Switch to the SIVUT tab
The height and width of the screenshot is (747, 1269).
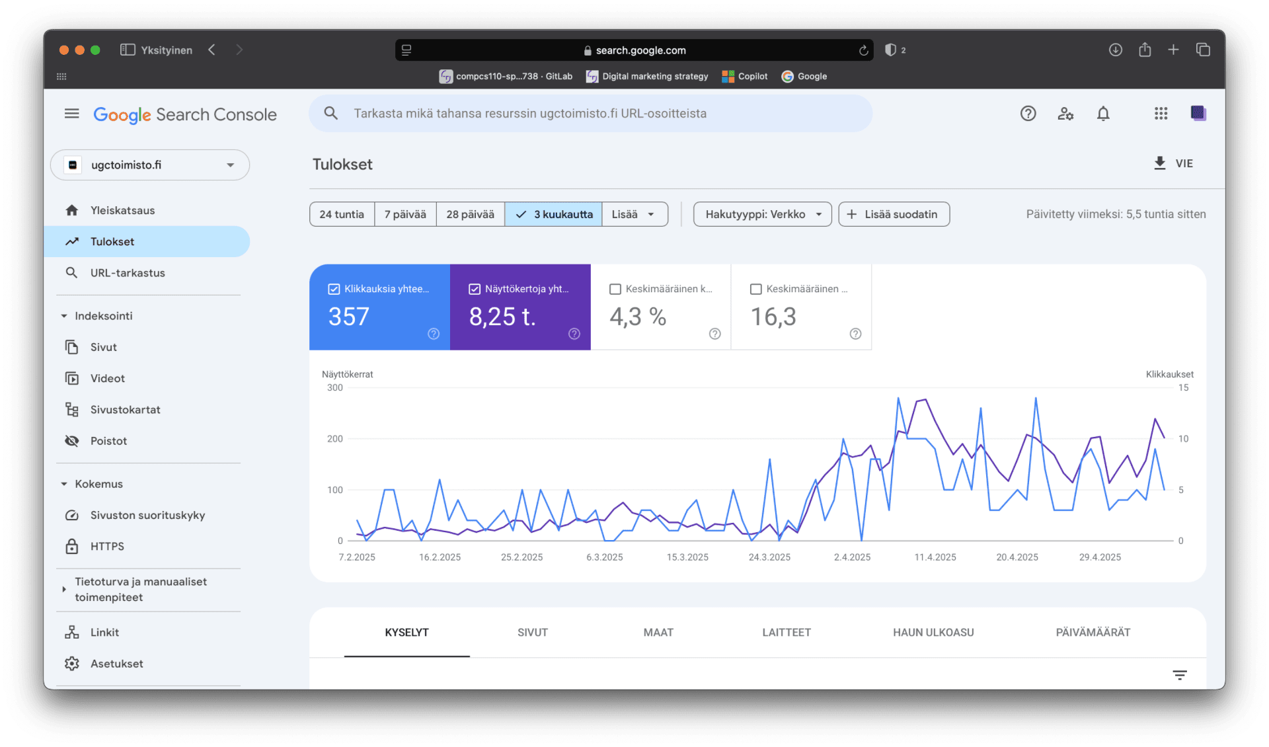click(x=532, y=633)
